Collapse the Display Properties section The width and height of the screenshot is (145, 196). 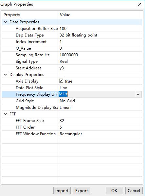click(6, 75)
